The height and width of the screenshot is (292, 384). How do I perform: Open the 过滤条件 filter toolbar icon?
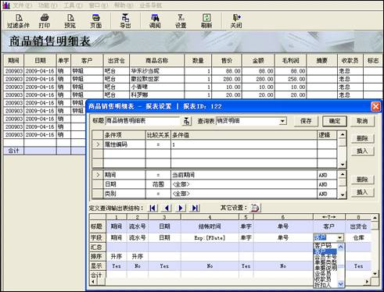coord(19,21)
